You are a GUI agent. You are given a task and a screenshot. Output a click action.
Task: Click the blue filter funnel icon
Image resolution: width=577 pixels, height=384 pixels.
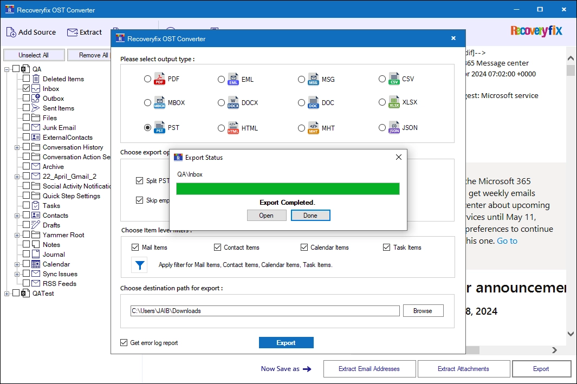139,265
